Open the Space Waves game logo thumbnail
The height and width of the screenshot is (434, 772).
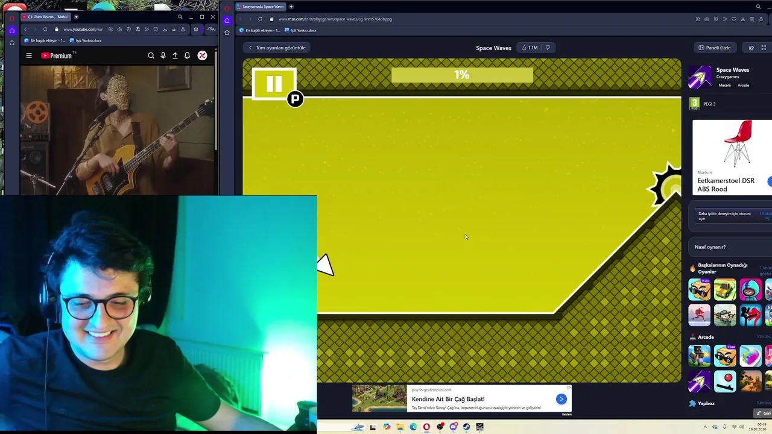tap(700, 77)
